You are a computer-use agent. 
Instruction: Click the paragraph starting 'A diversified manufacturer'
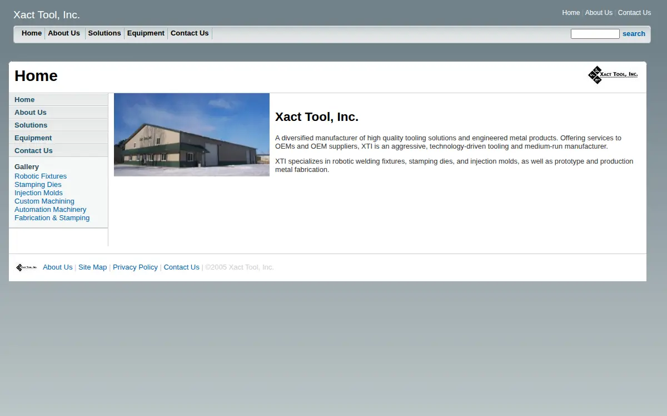[x=448, y=142]
